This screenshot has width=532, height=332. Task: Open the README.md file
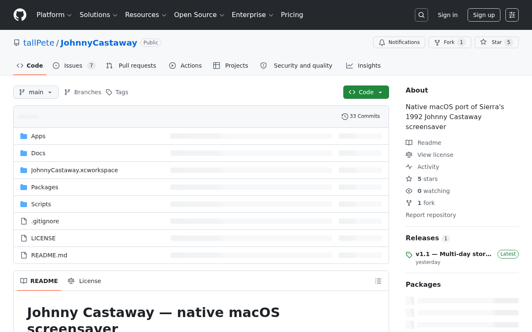(x=49, y=255)
